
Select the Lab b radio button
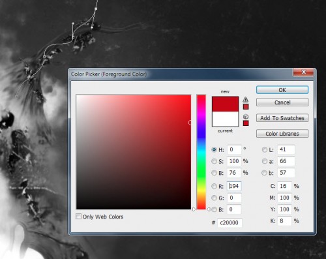pos(265,173)
